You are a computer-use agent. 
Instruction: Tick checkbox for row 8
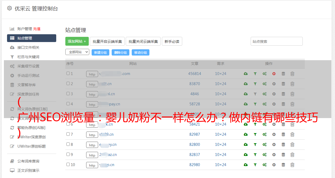tap(68, 144)
